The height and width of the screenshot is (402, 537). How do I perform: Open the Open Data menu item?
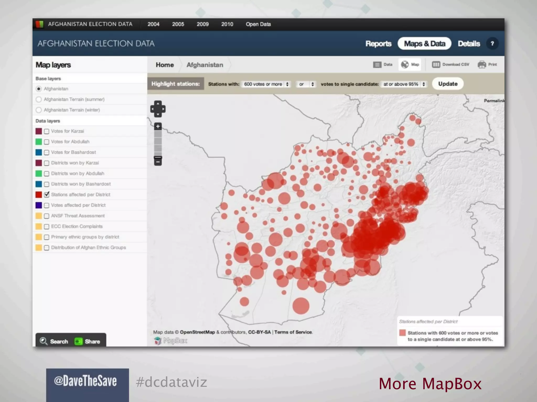[x=258, y=24]
